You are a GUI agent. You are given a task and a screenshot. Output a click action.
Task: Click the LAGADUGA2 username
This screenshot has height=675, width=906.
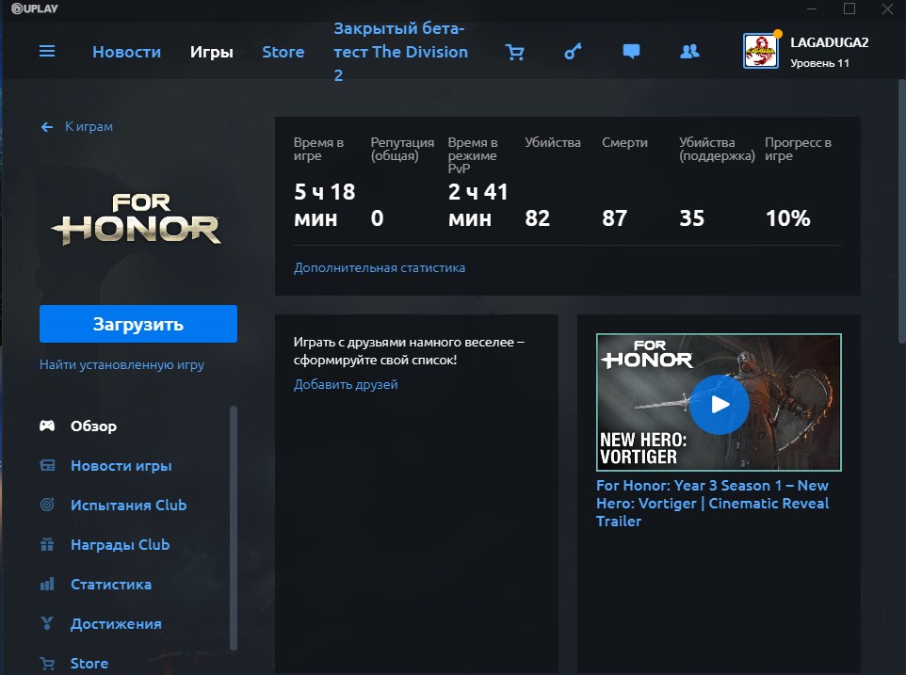click(x=829, y=42)
